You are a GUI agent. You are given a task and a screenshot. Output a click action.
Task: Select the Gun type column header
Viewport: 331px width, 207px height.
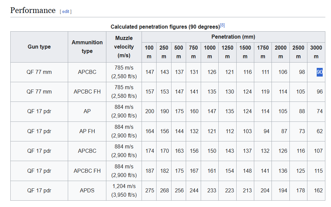pyautogui.click(x=39, y=47)
